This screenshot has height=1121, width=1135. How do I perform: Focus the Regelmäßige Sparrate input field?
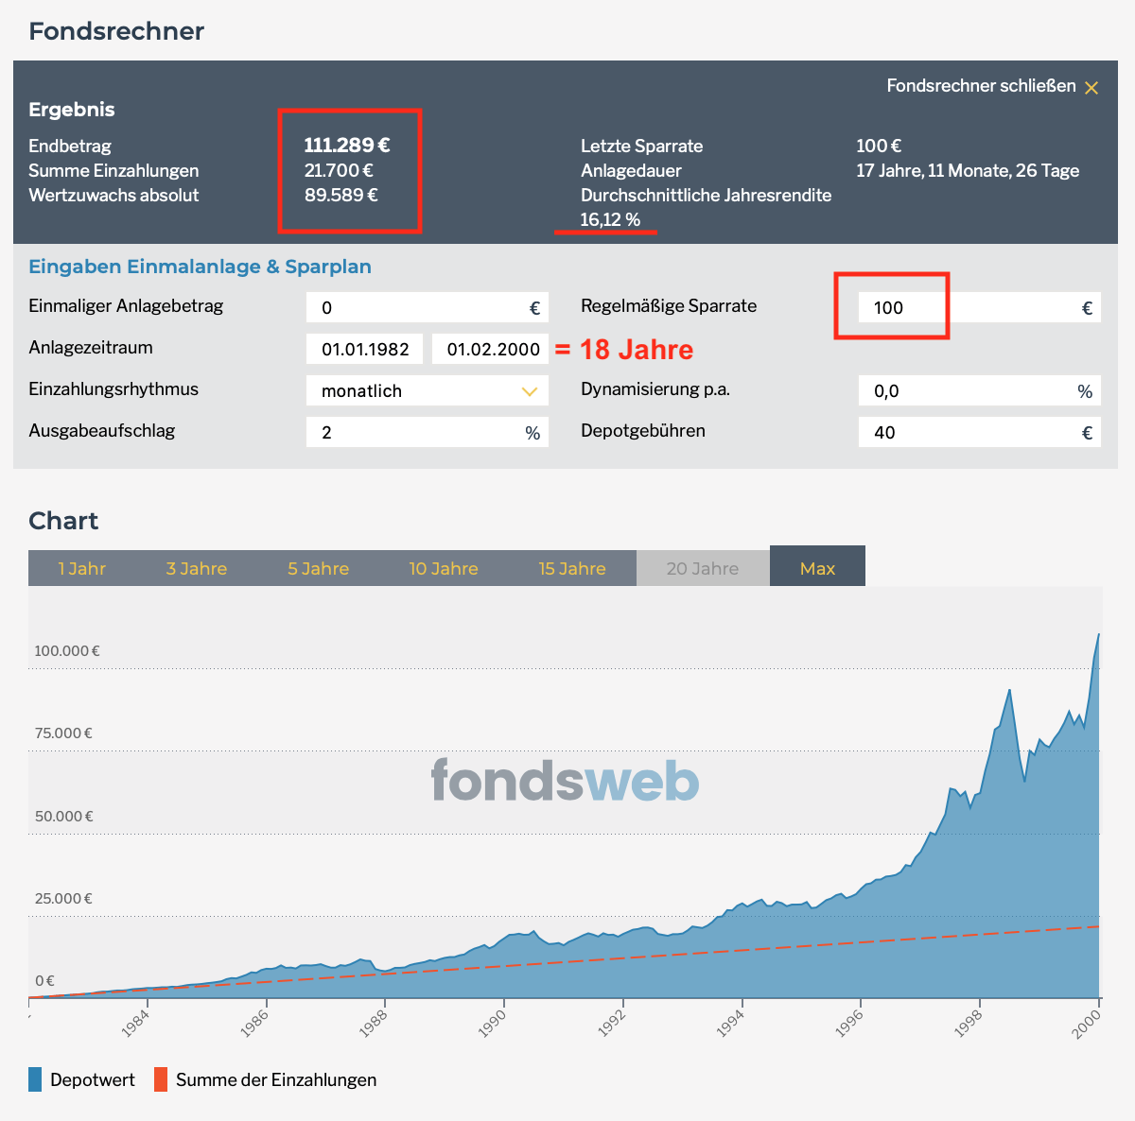[x=980, y=307]
